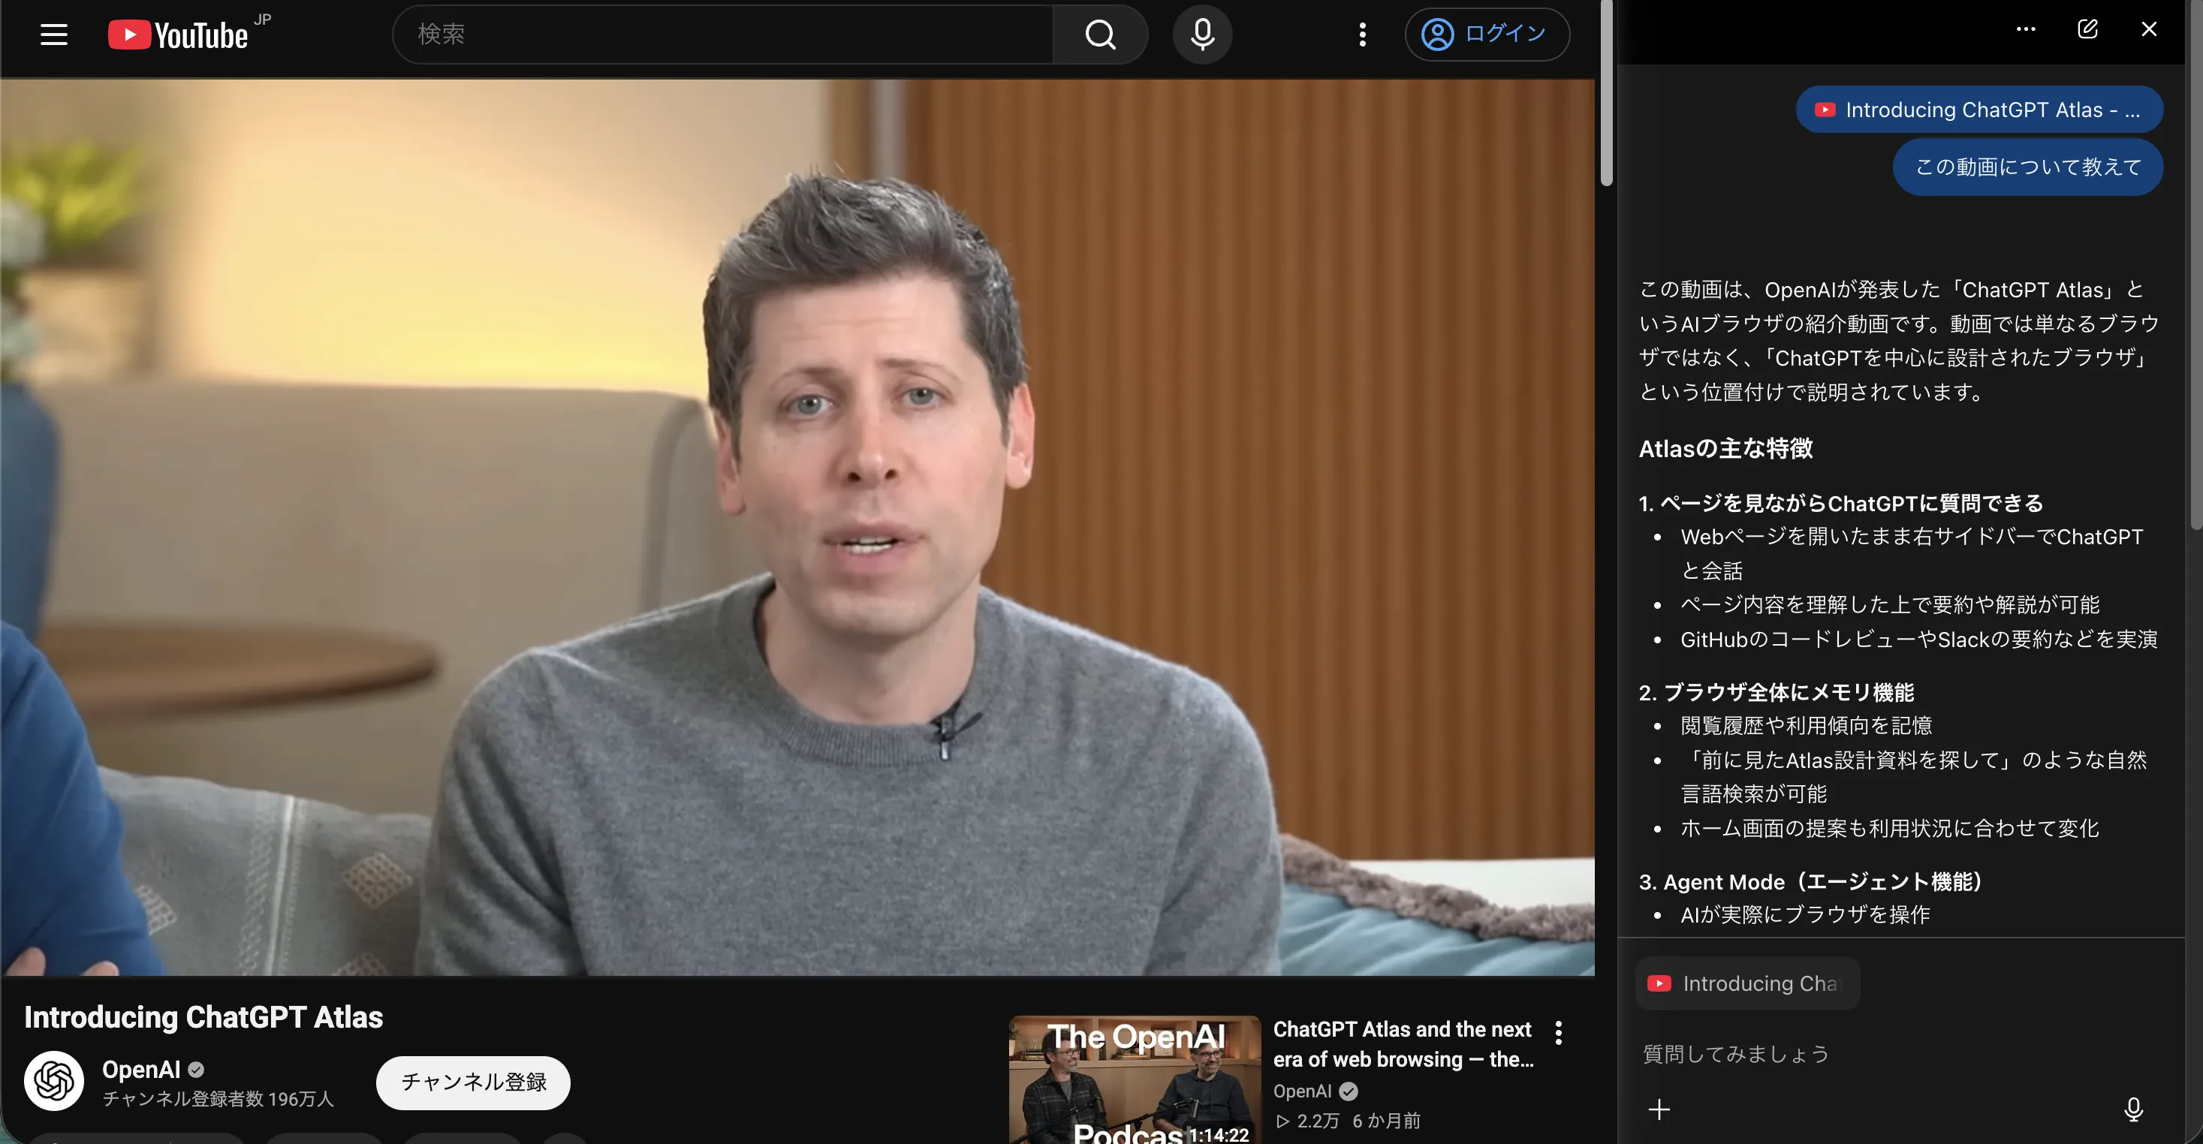The image size is (2203, 1144).
Task: Add an attachment with the plus icon
Action: (x=1659, y=1109)
